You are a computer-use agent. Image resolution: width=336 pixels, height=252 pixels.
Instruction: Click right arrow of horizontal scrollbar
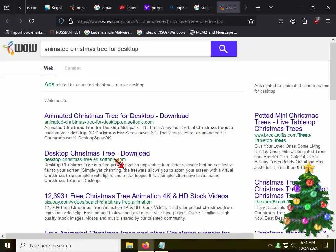328,236
